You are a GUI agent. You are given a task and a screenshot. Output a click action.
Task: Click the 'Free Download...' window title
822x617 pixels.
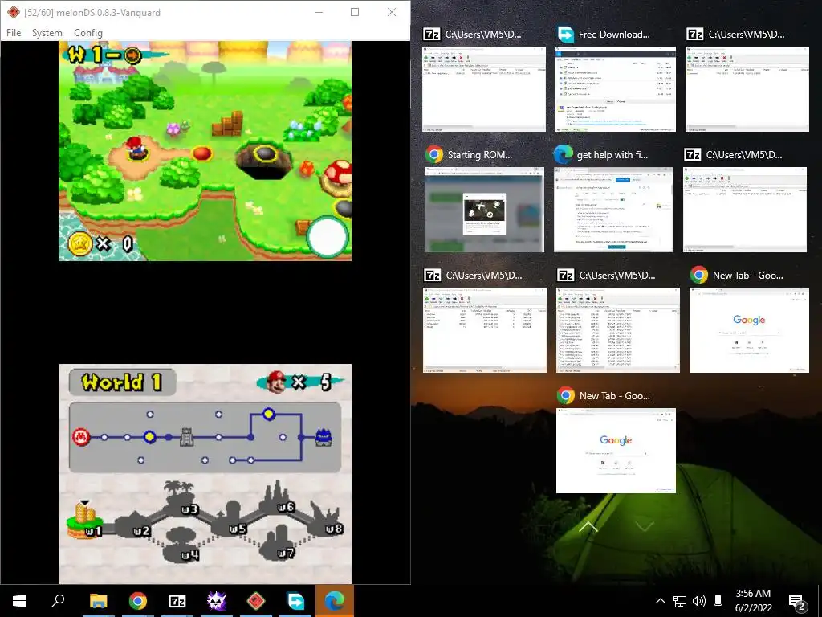click(x=614, y=34)
